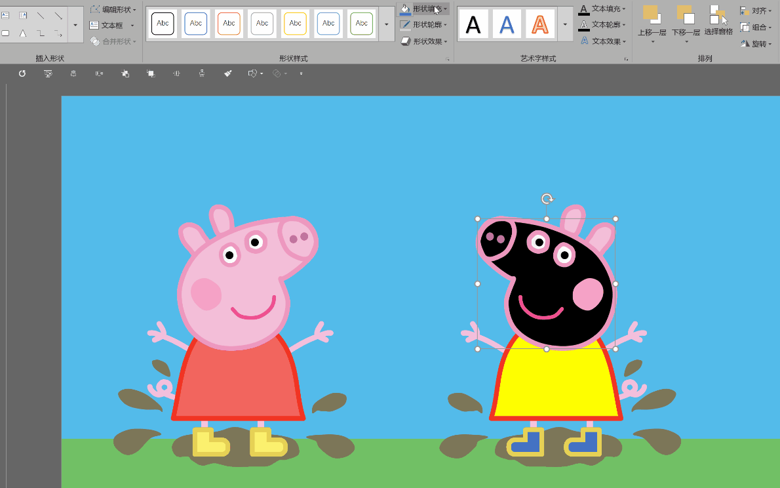Click 下移一层 send backward button

pos(686,24)
